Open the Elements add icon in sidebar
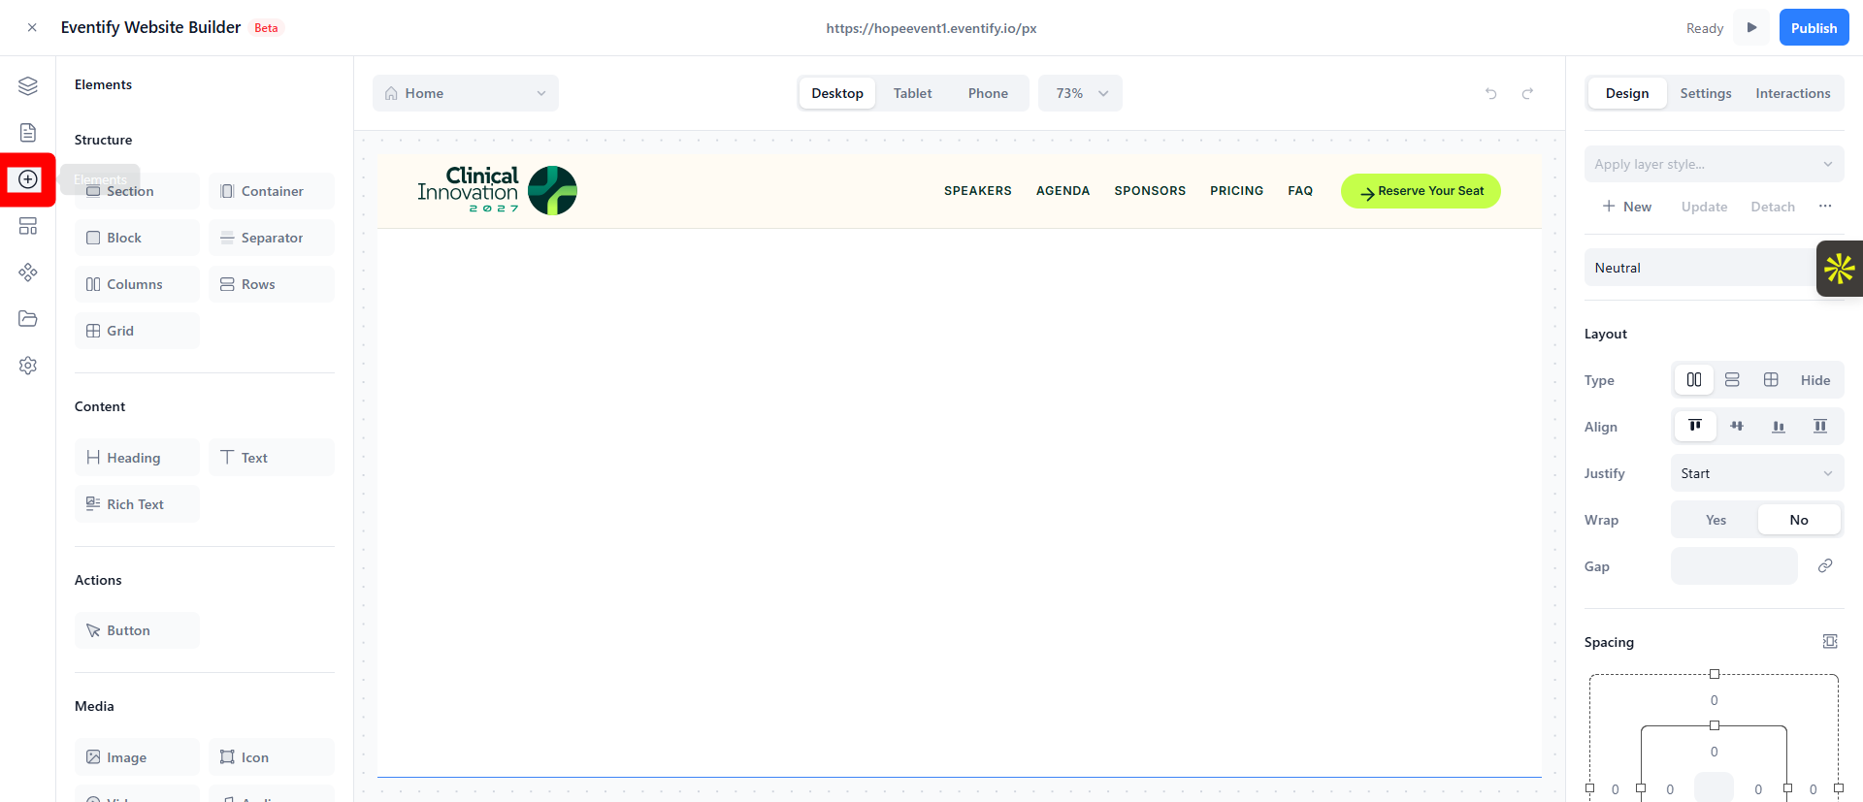 (x=28, y=179)
